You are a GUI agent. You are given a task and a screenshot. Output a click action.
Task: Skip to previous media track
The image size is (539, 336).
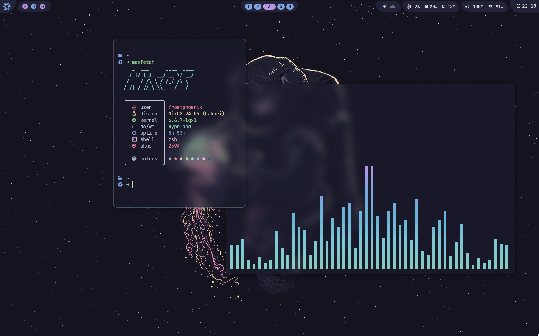[25, 6]
